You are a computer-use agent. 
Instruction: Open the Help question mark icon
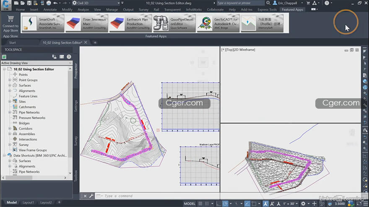point(327,3)
